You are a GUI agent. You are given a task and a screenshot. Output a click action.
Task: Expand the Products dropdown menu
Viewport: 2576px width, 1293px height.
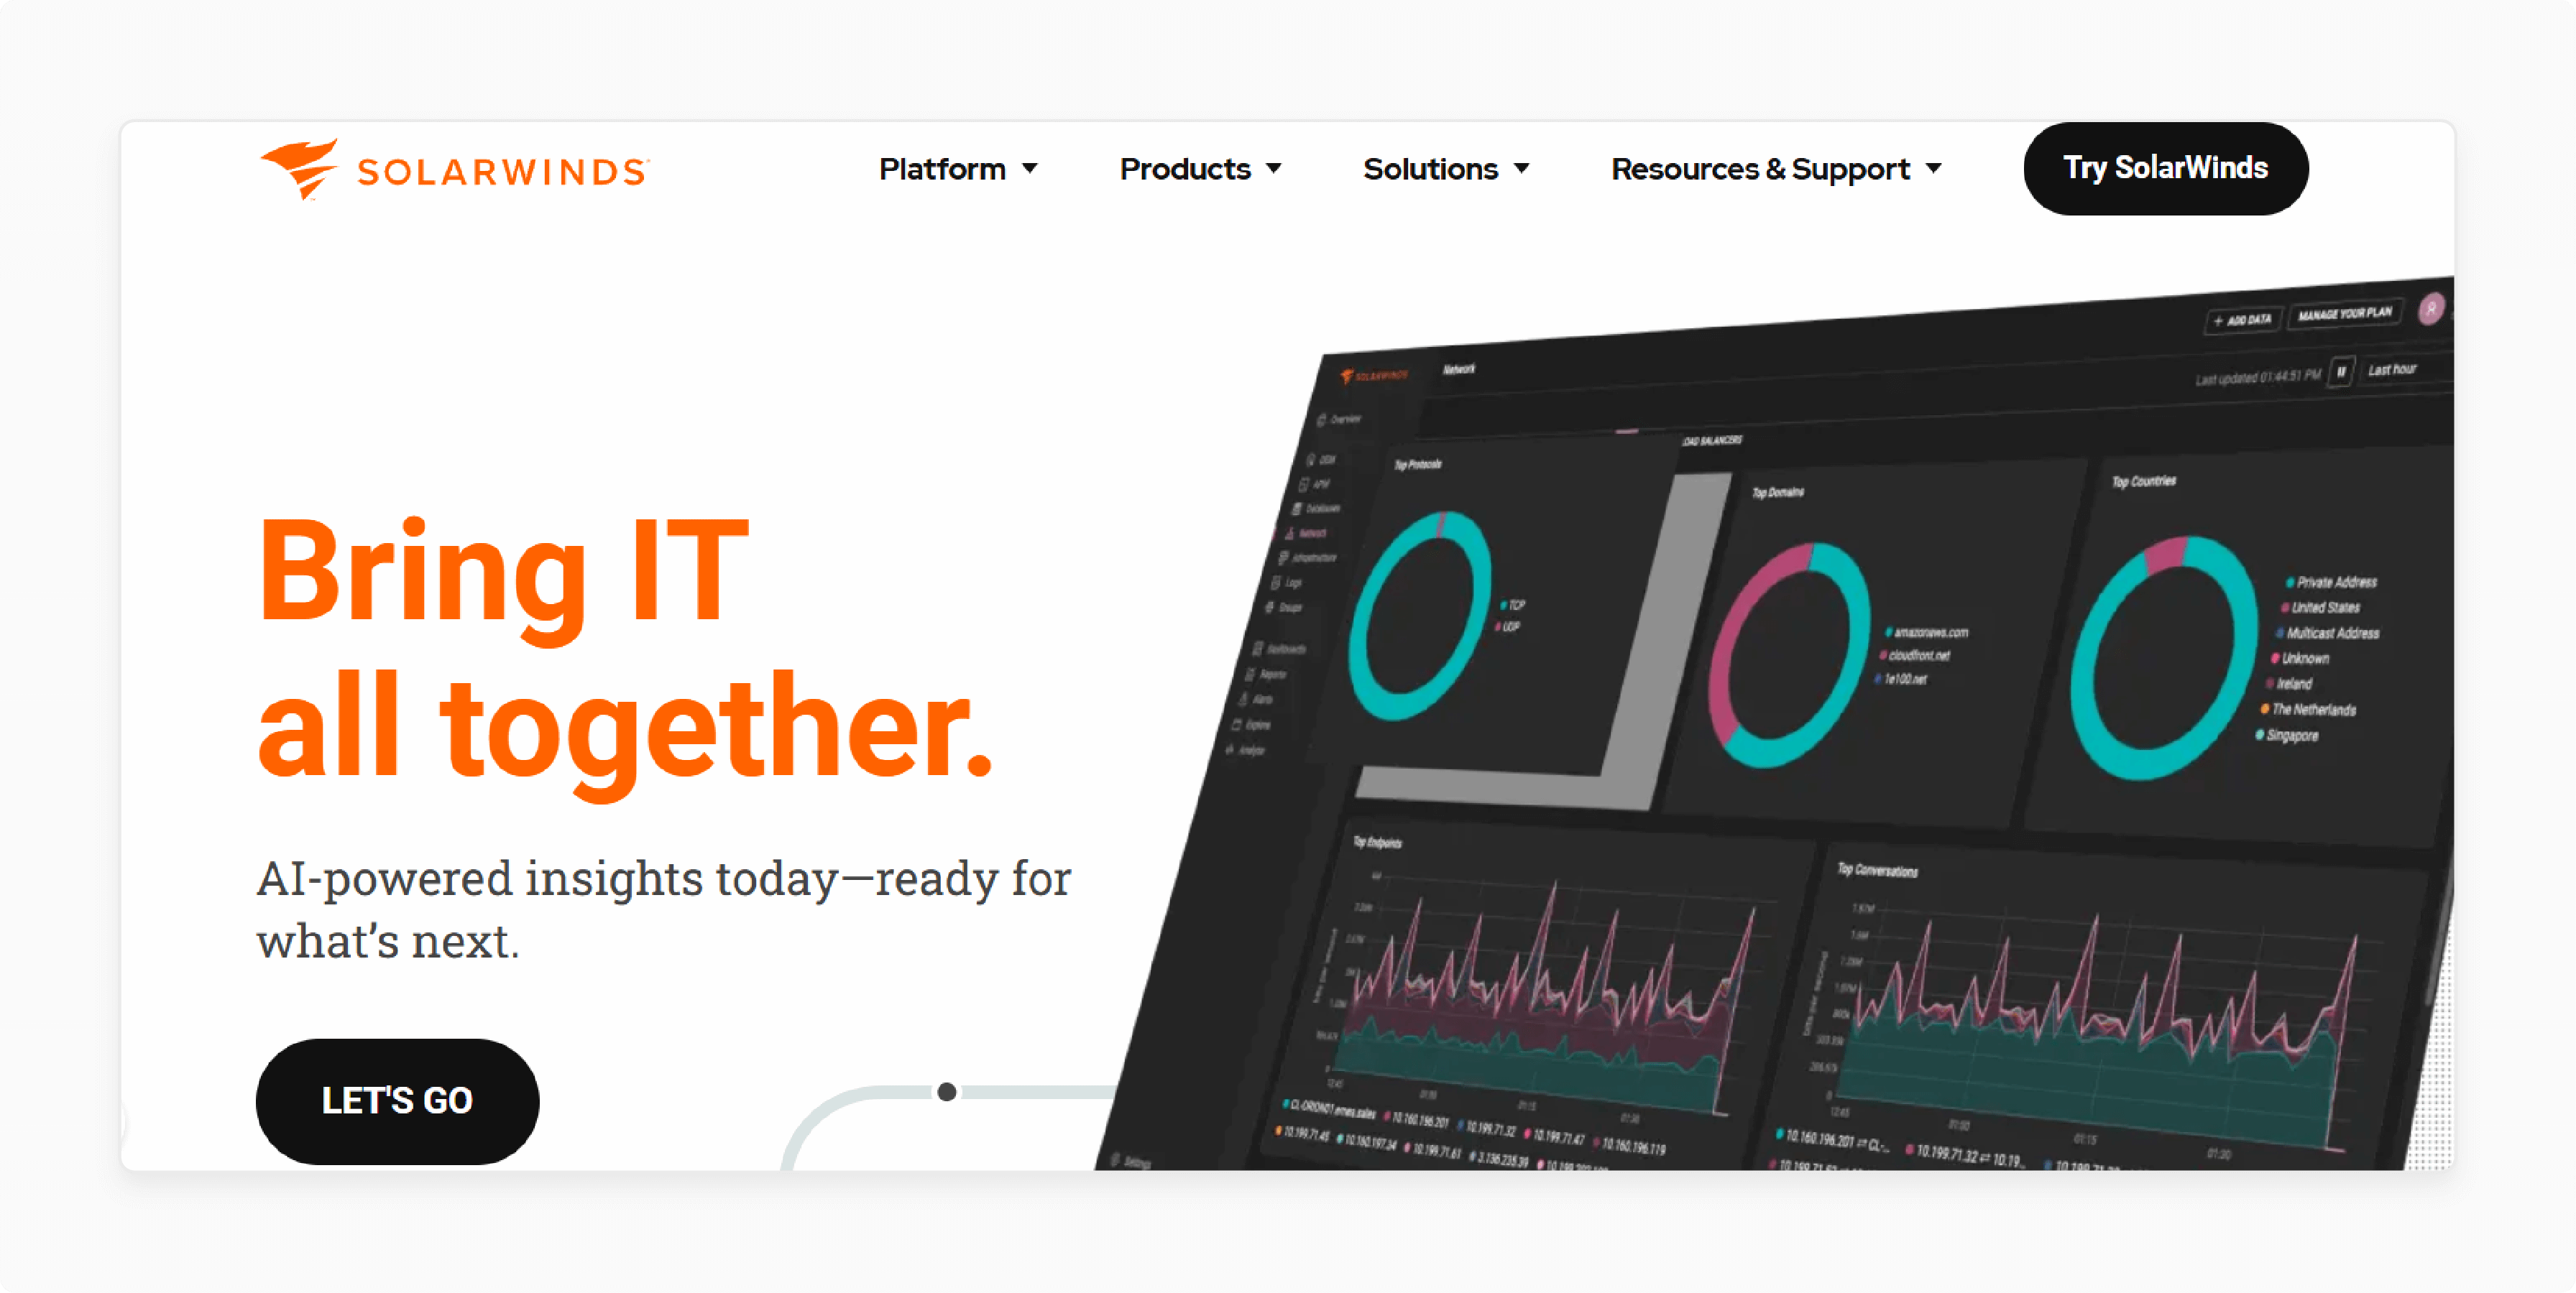[x=1197, y=168]
